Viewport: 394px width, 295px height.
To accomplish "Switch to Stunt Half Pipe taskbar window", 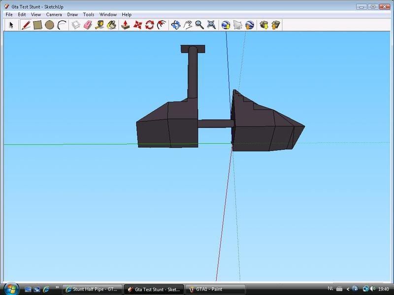I will pyautogui.click(x=92, y=289).
